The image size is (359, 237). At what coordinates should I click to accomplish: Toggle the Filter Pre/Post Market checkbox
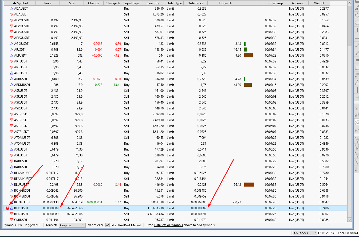point(108,225)
